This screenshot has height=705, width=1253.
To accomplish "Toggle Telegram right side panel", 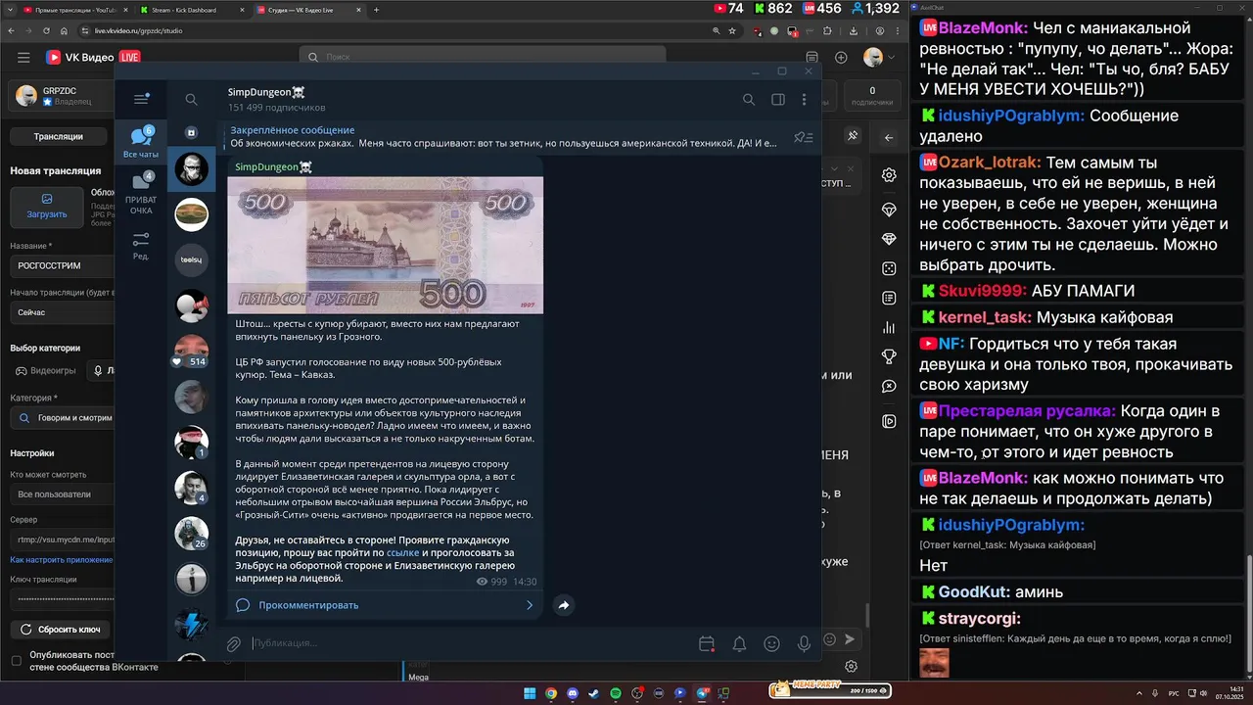I will pyautogui.click(x=778, y=99).
